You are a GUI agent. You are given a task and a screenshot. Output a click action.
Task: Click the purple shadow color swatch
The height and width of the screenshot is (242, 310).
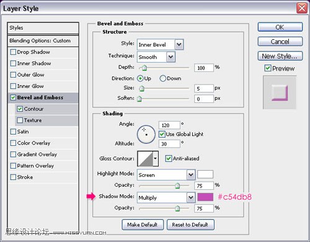205,197
